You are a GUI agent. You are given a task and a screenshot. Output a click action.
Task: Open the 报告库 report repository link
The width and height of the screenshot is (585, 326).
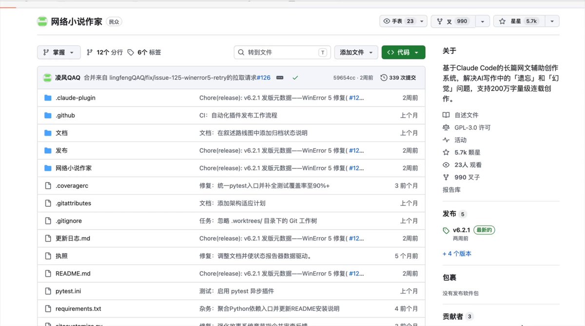pos(451,190)
